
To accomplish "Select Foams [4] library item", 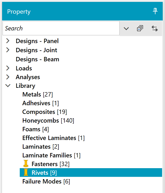I will coord(36,129).
